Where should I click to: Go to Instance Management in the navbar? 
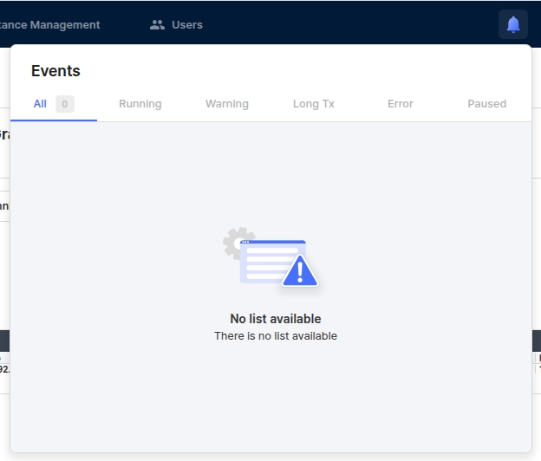(50, 25)
